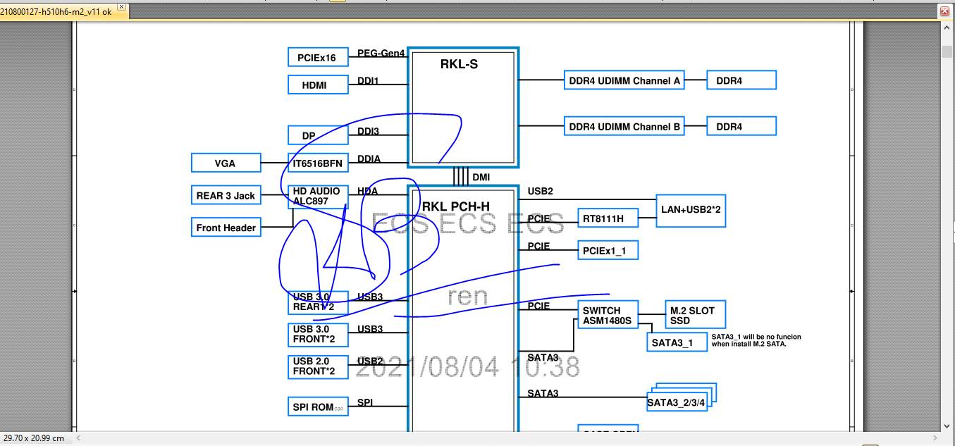Viewport: 955px width, 446px height.
Task: Click the SPI ROM block
Action: (318, 407)
